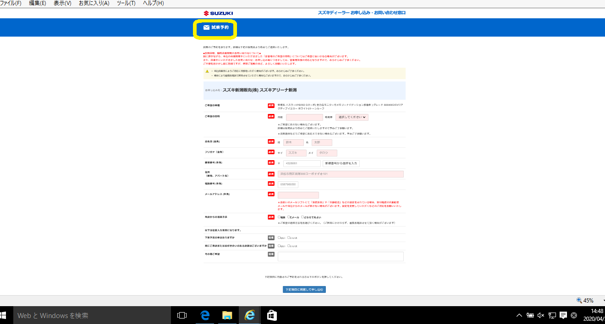
Task: Open the 時間帯 選択してください dropdown
Action: [x=352, y=117]
